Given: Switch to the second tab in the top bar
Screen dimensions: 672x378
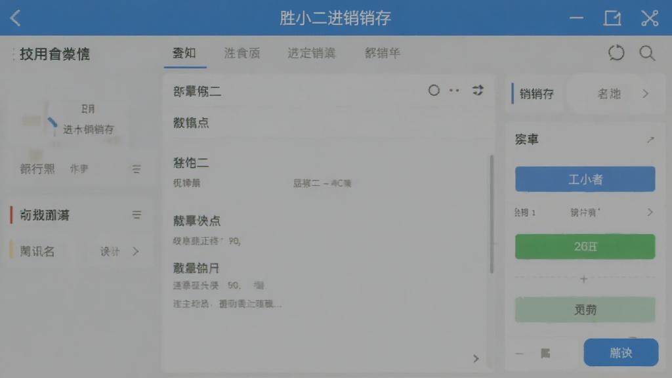Looking at the screenshot, I should pyautogui.click(x=242, y=53).
